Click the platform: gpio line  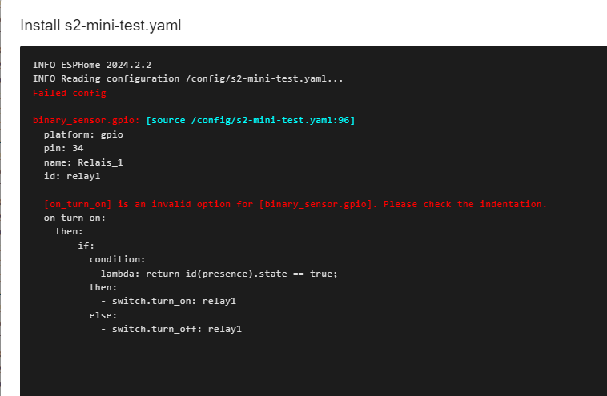point(83,134)
